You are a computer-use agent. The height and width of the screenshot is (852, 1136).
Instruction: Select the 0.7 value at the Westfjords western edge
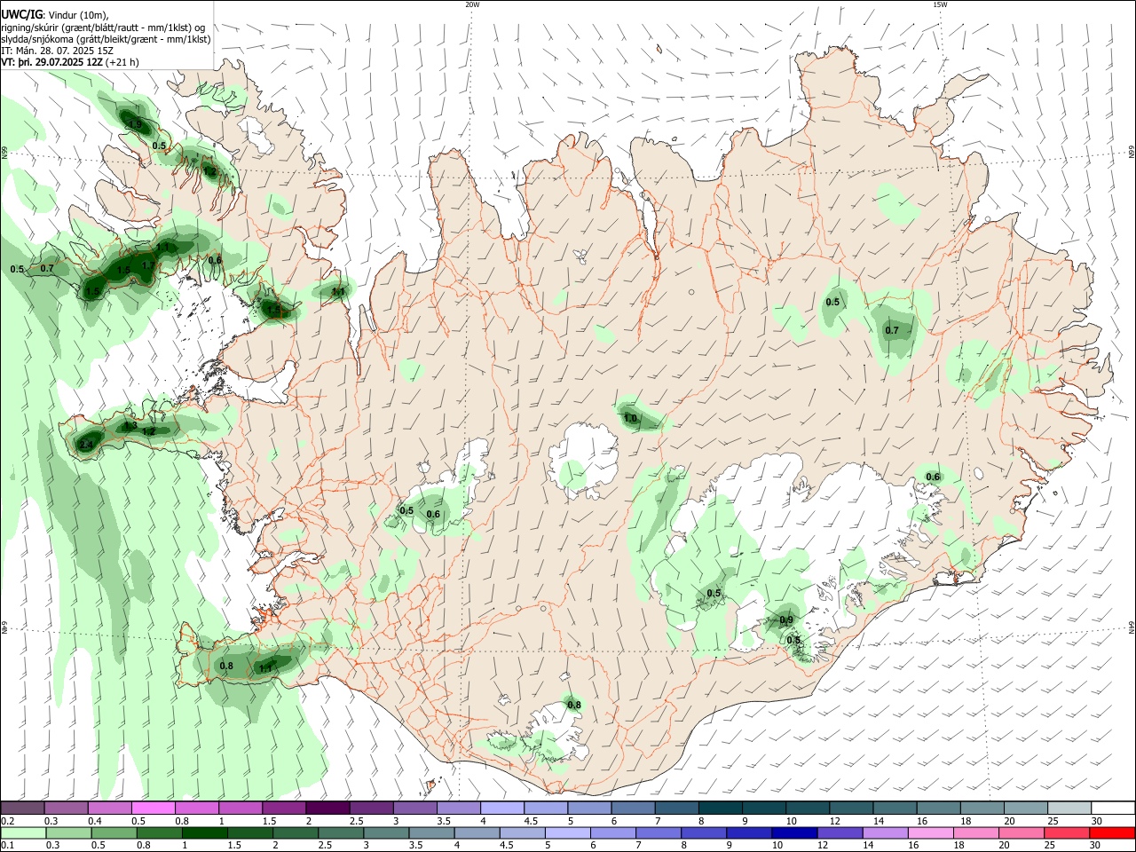point(47,269)
